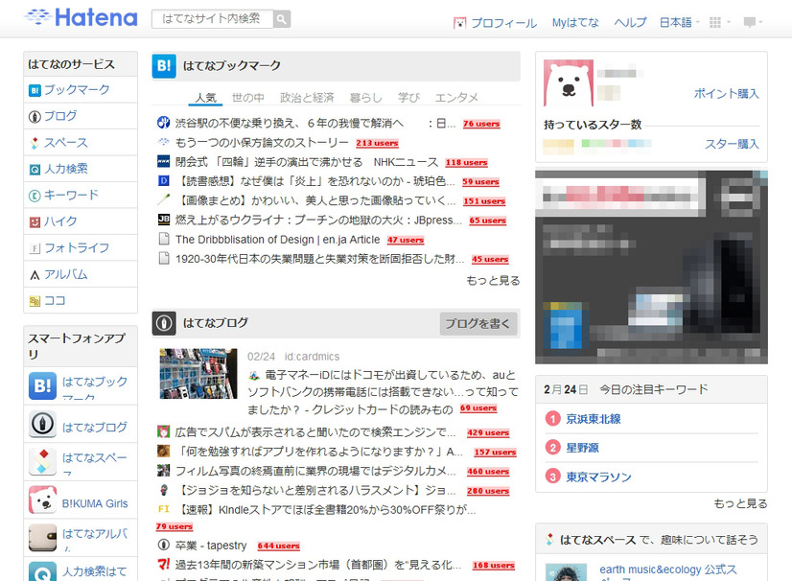The width and height of the screenshot is (792, 581).
Task: Open 渋谷駅の不便な乗り換え bookmark entry
Action: [x=315, y=124]
